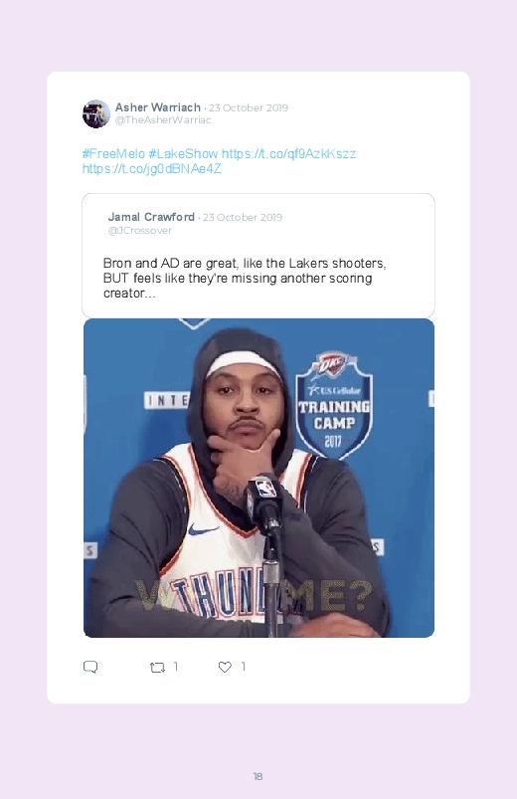Screen dimensions: 517x799
Task: Click the @JCrossover handle
Action: [140, 230]
